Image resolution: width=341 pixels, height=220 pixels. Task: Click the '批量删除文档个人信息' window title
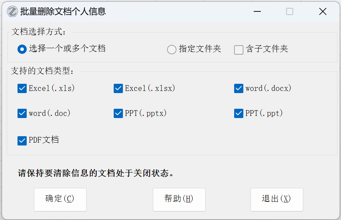[x=63, y=12]
